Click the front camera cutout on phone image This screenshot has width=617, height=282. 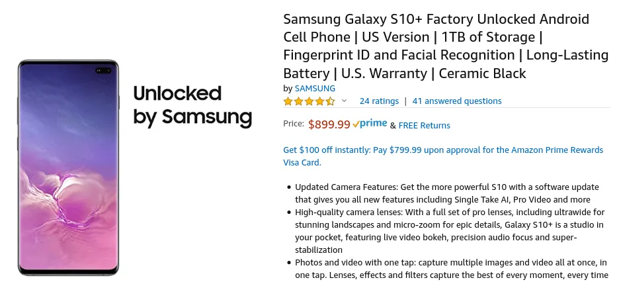[x=106, y=70]
